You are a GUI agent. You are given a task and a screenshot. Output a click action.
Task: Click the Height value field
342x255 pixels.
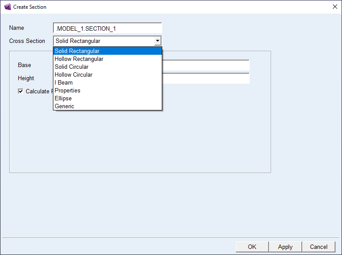click(x=206, y=78)
